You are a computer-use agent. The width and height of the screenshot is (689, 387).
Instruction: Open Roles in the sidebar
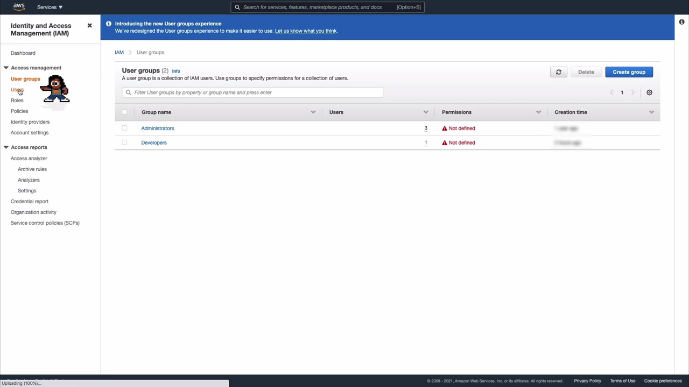17,101
